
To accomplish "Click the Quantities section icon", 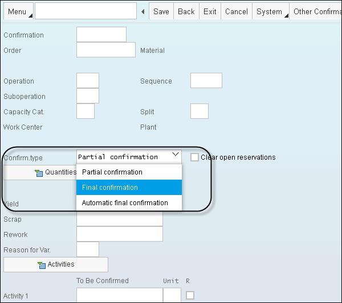I will pos(39,173).
